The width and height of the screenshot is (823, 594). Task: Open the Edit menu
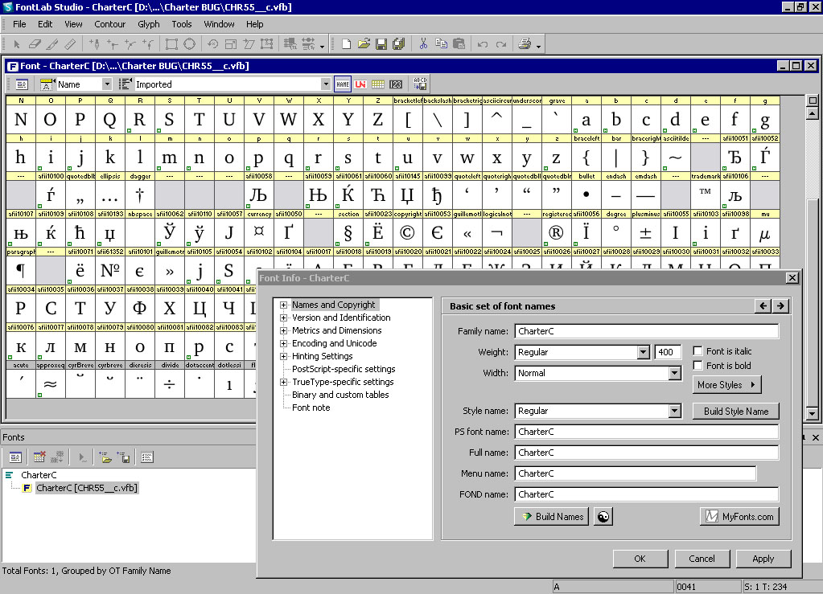(x=45, y=24)
